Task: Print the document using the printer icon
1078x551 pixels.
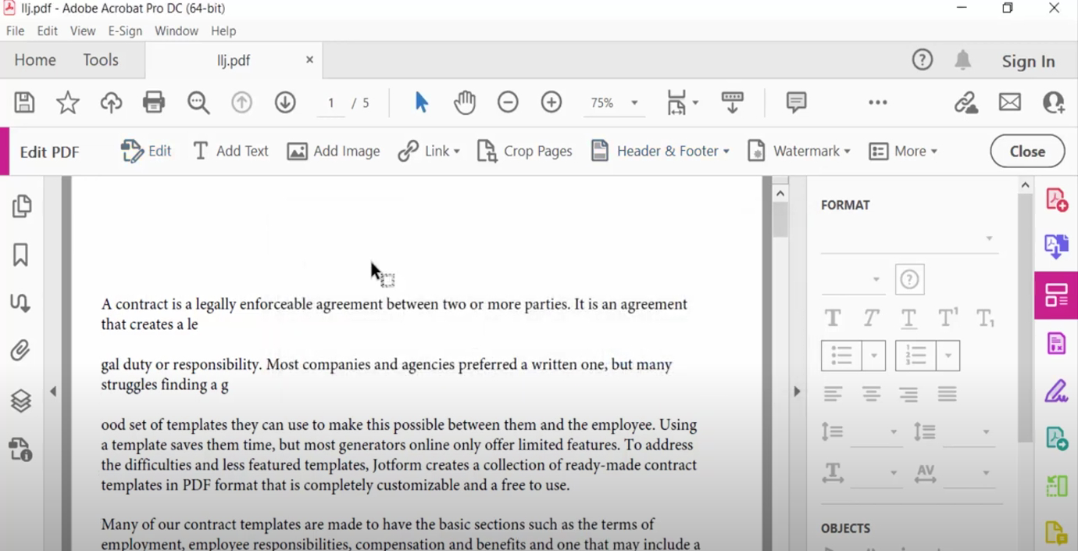Action: [x=154, y=102]
